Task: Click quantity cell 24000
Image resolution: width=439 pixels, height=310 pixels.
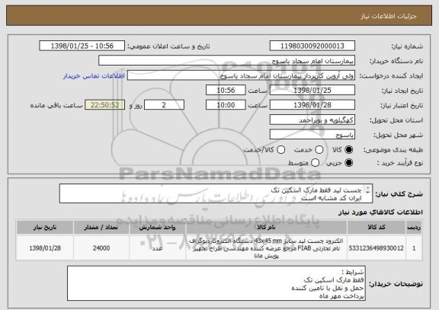Action: (x=101, y=248)
